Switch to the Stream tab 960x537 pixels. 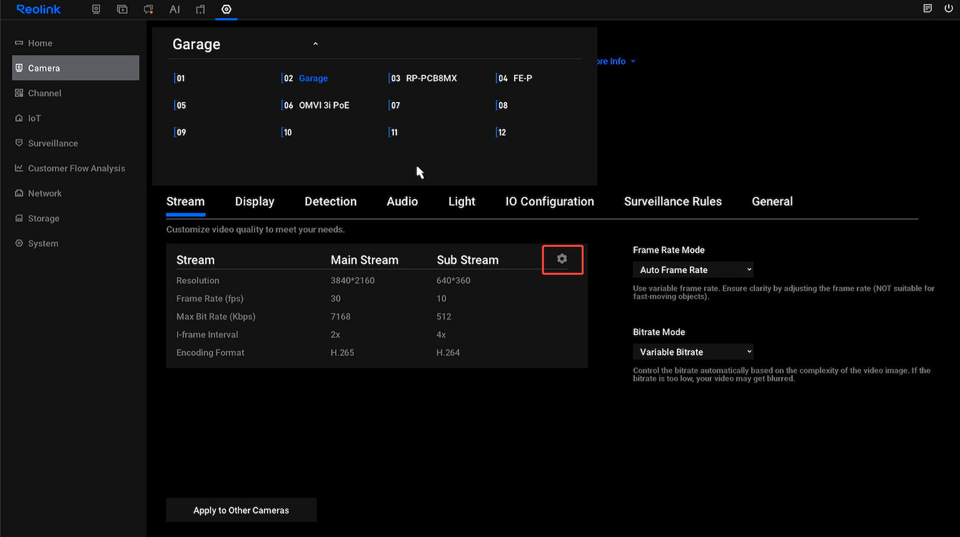click(186, 201)
